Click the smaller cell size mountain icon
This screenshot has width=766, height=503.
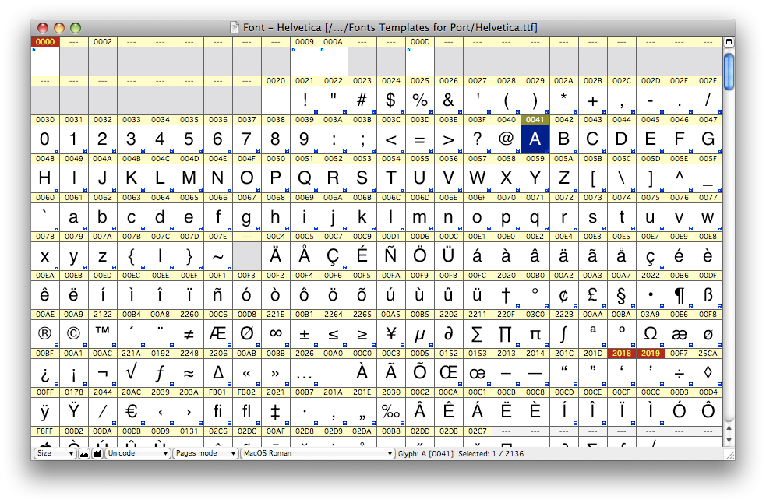tap(84, 454)
